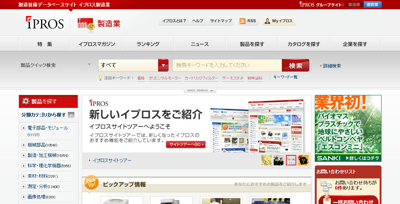Open the カタログを探す menu
This screenshot has width=400, height=204.
tap(304, 44)
